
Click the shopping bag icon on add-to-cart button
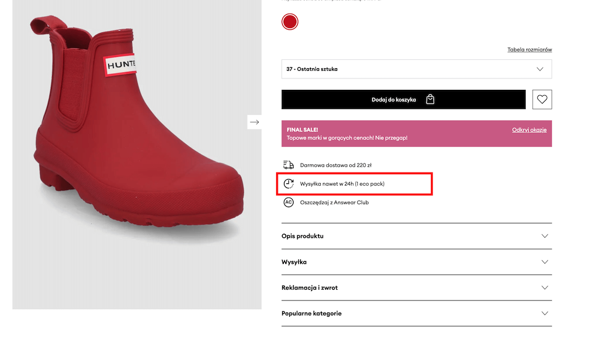(x=429, y=99)
